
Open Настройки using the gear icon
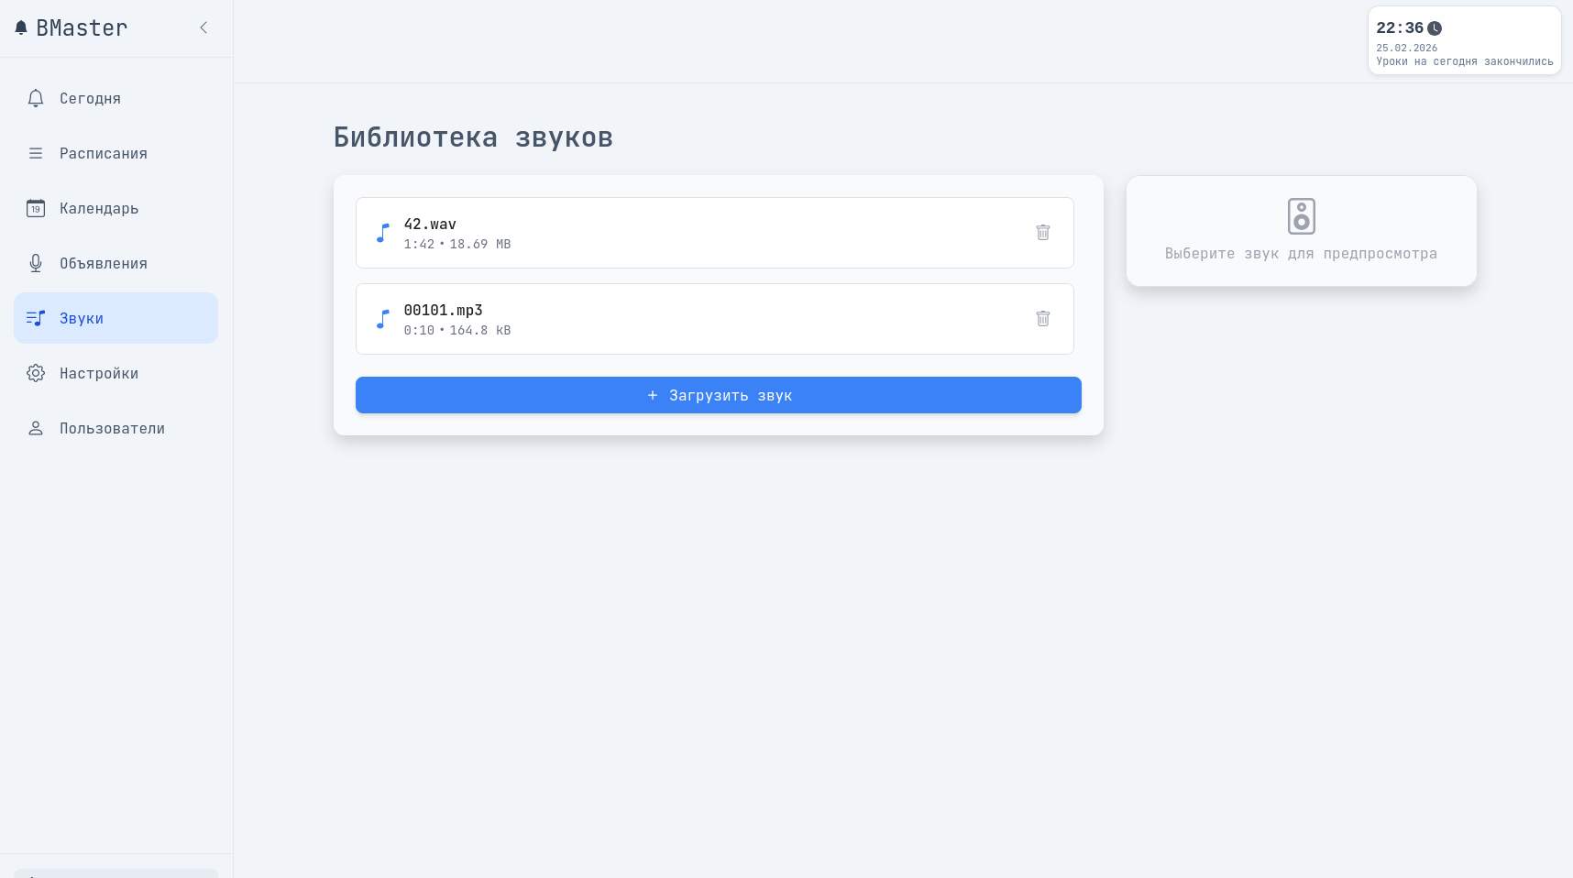pos(36,373)
